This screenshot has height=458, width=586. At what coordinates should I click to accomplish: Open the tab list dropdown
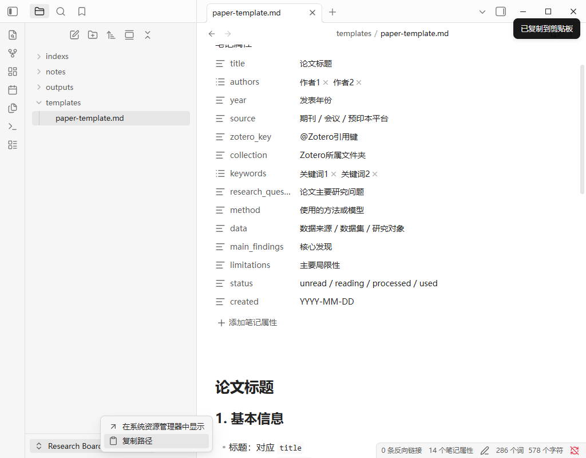coord(482,12)
